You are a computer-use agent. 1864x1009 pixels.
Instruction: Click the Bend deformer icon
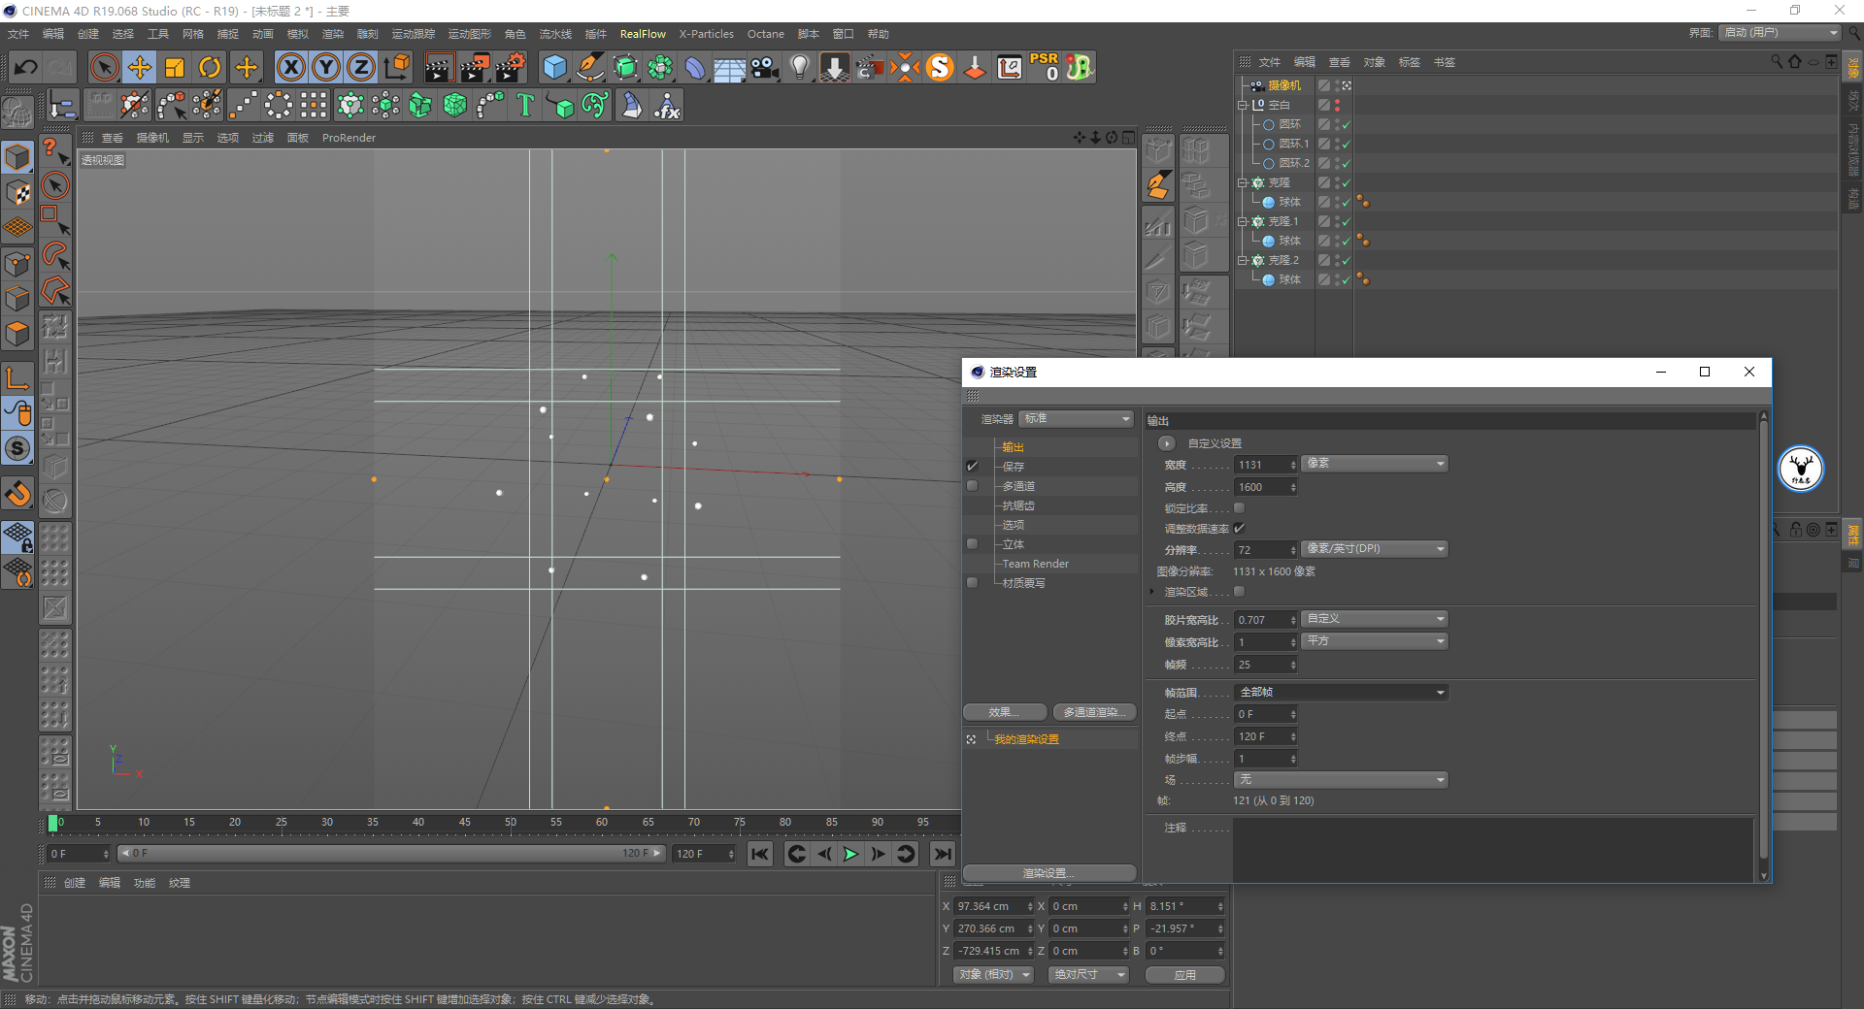(x=695, y=67)
